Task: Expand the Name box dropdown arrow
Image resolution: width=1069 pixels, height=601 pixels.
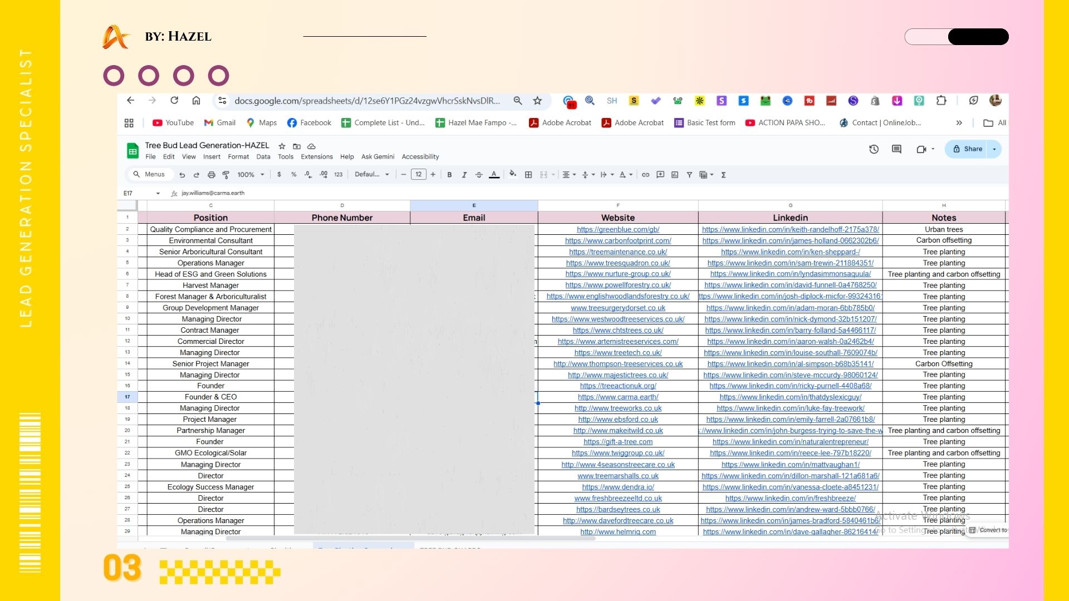Action: (x=158, y=194)
